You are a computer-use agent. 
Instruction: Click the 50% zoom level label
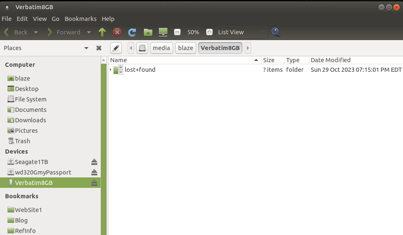click(x=193, y=33)
